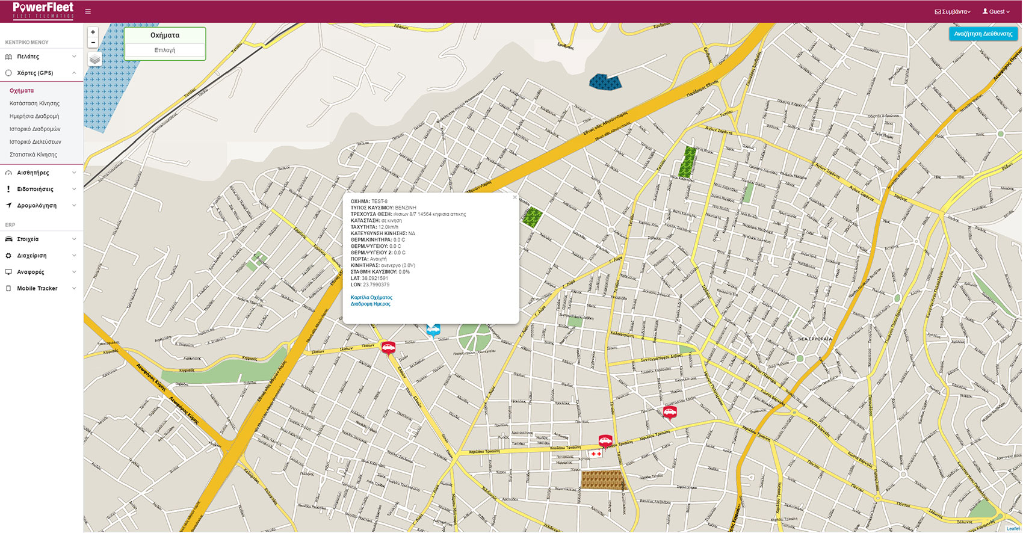The width and height of the screenshot is (1023, 533).
Task: Open the PowerFleet logo home link
Action: tap(43, 11)
